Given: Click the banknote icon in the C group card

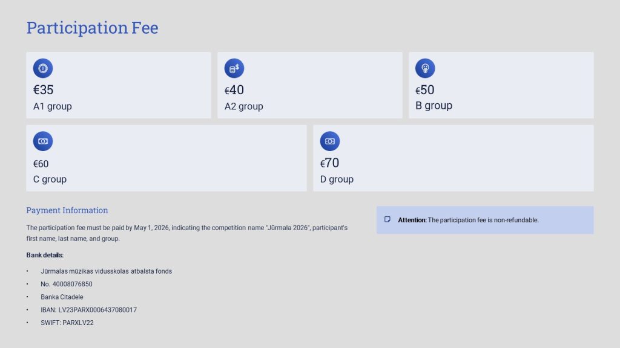Looking at the screenshot, I should point(43,141).
